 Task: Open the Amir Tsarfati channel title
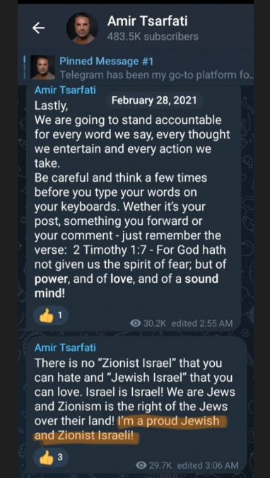(x=147, y=21)
